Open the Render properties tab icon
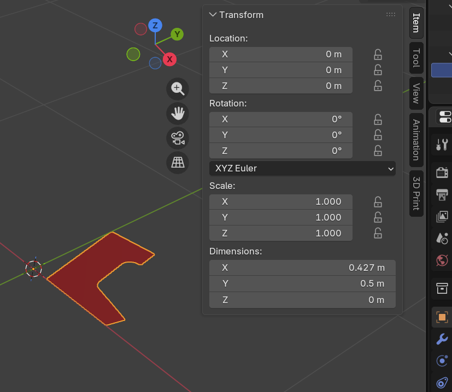 pos(442,173)
